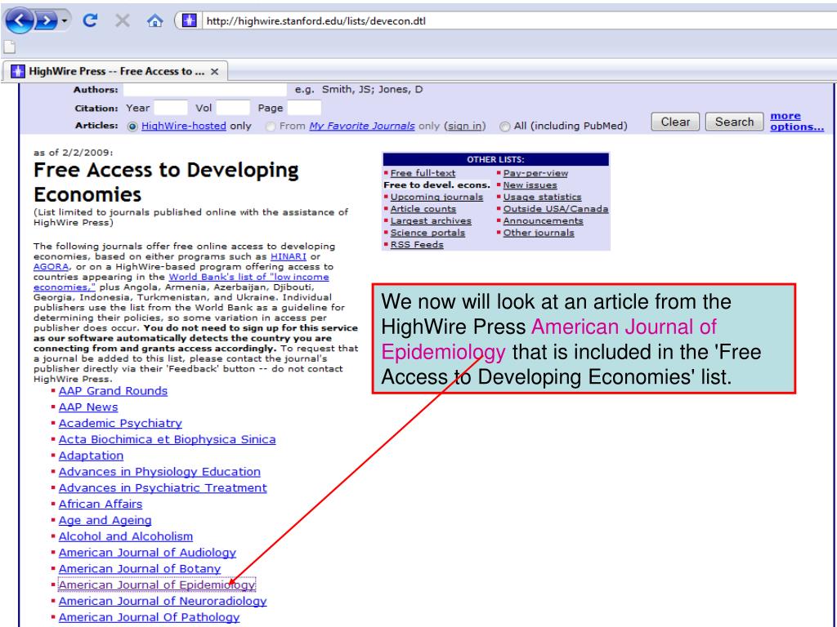Go to the browser home page icon

click(154, 20)
